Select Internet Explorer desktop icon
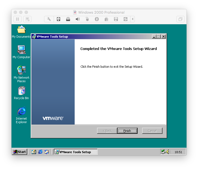198x169 pixels. (21, 115)
